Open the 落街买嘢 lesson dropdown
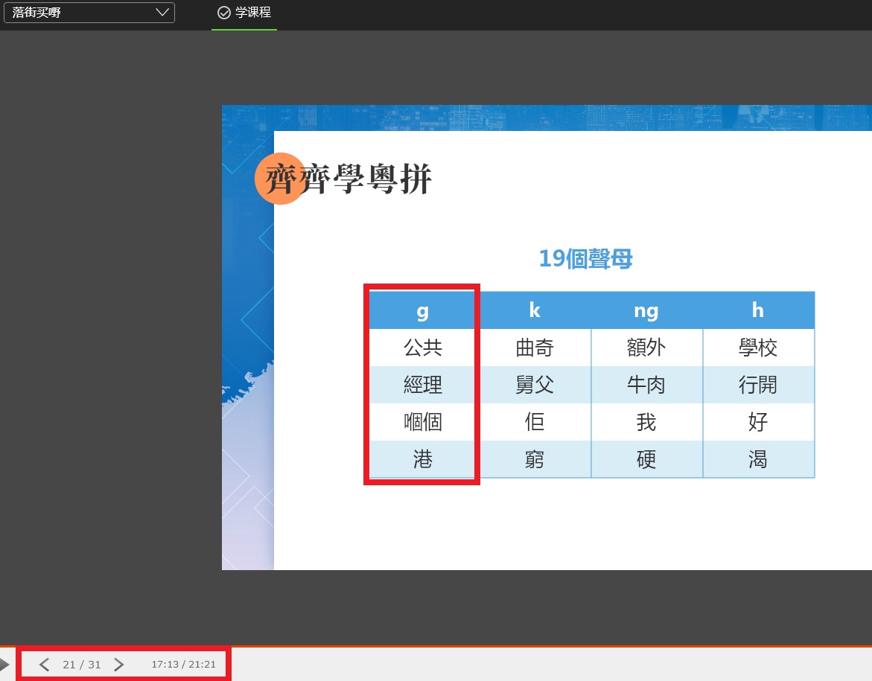 point(82,13)
